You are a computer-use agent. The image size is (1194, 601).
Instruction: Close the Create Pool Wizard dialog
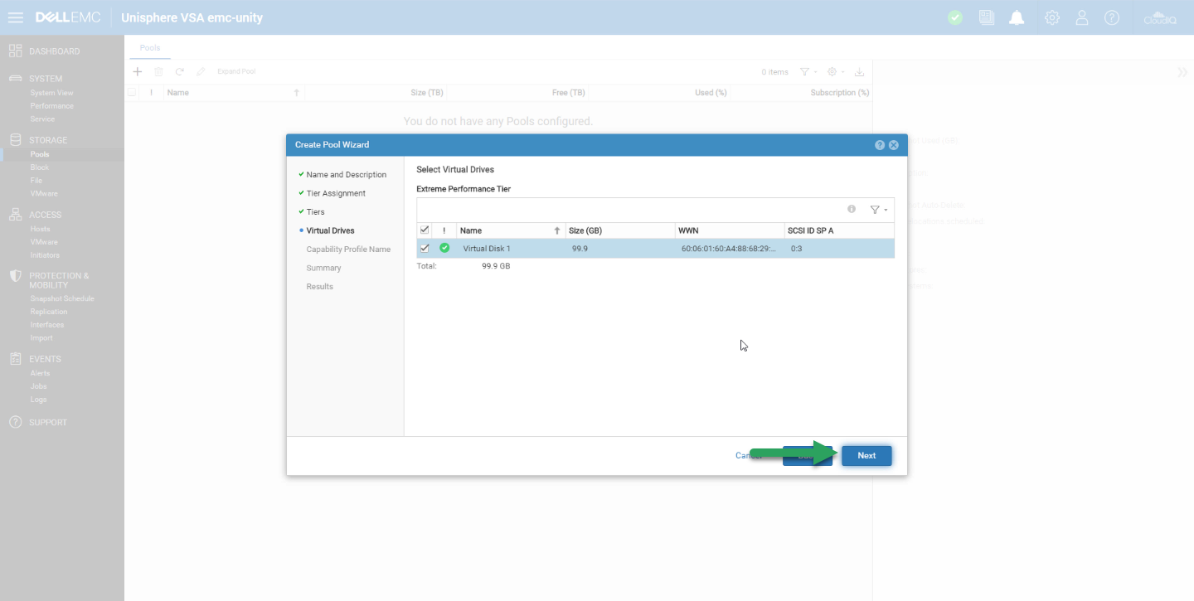[x=894, y=145]
